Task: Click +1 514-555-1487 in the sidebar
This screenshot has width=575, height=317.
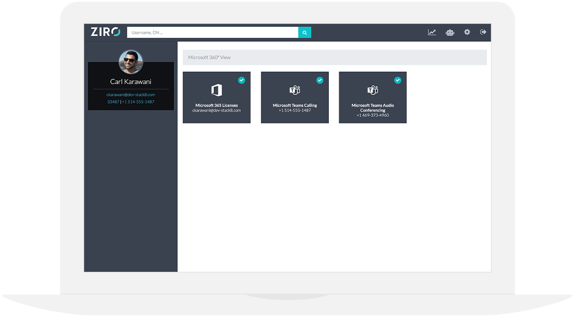Action: pos(138,102)
